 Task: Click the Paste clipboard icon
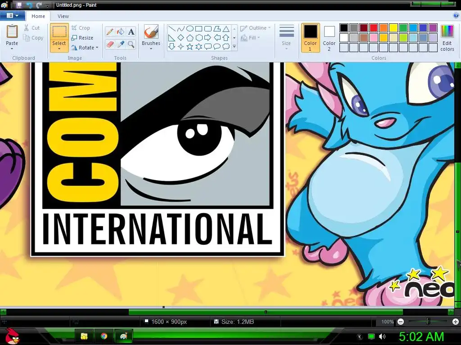pyautogui.click(x=12, y=31)
